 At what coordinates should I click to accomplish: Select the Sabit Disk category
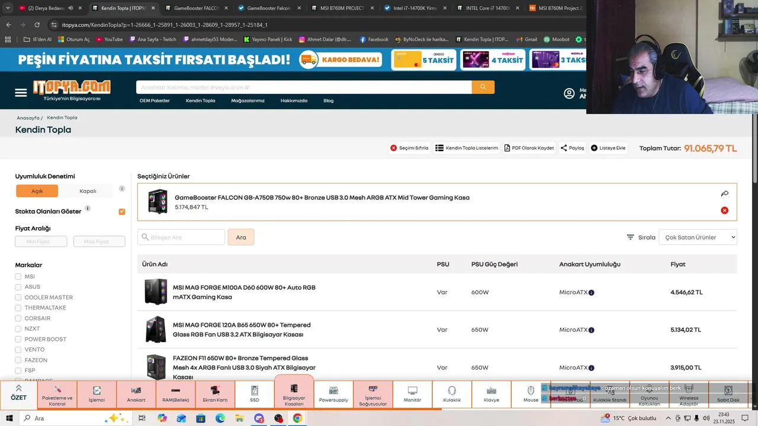pyautogui.click(x=728, y=395)
